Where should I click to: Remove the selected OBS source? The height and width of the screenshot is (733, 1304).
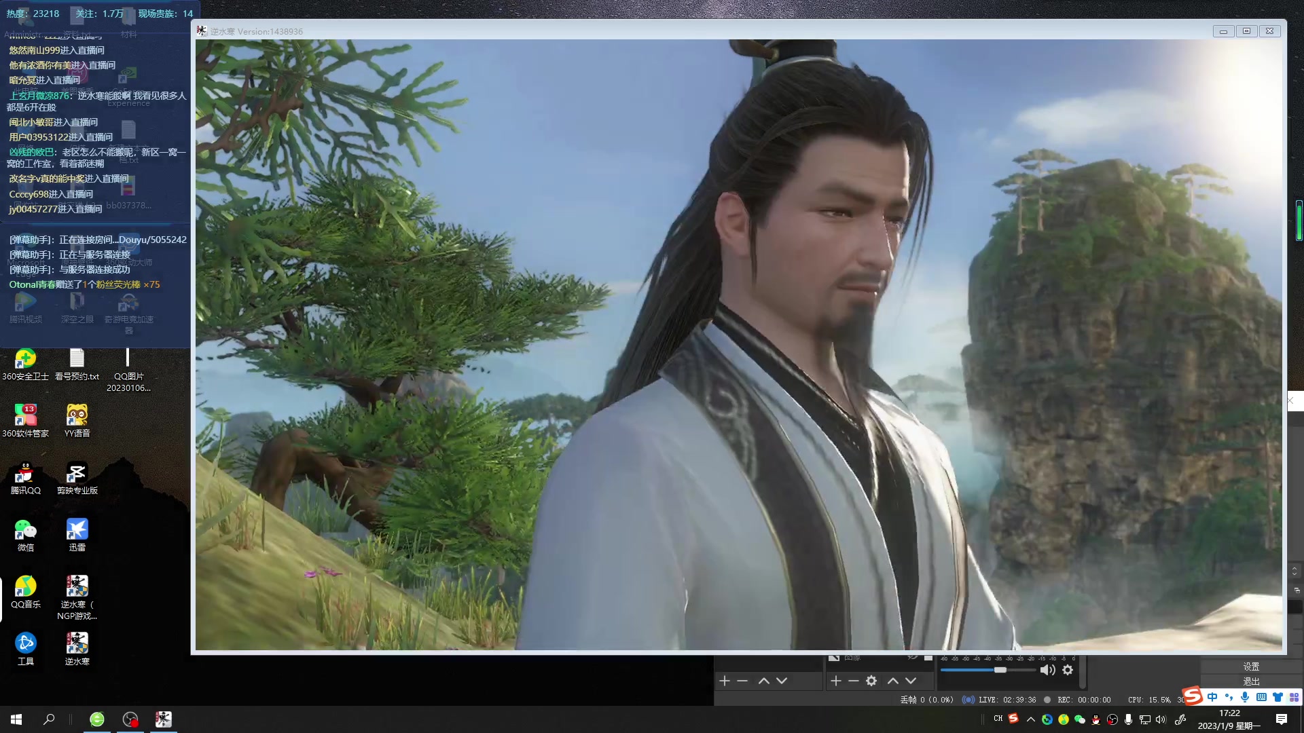[x=854, y=681]
